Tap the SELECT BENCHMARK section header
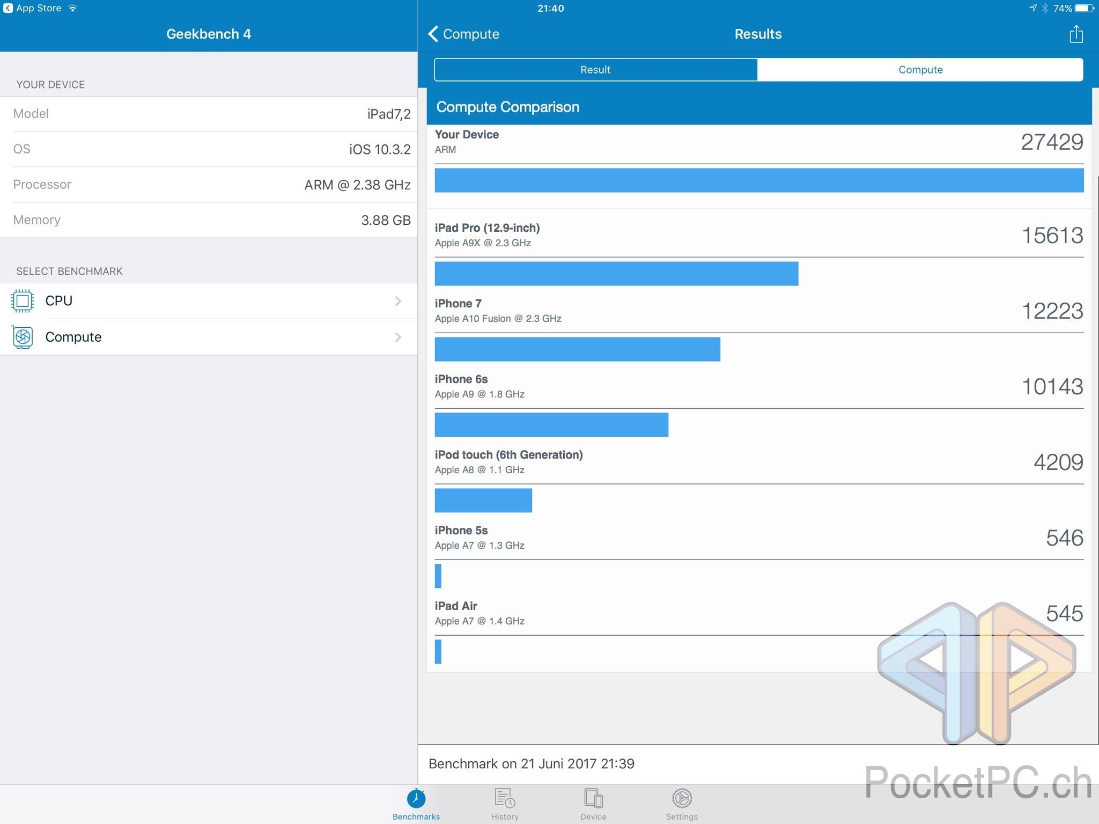1099x824 pixels. (69, 271)
